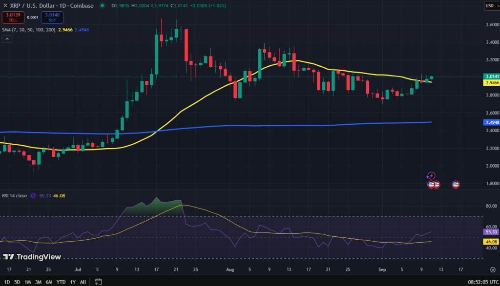Collapse the indicator legend chevron
Image resolution: width=500 pixels, height=286 pixels.
click(x=7, y=39)
